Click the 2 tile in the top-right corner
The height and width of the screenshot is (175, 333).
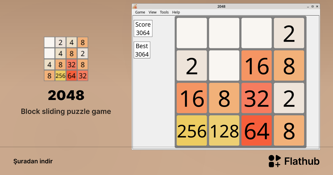[x=289, y=33]
